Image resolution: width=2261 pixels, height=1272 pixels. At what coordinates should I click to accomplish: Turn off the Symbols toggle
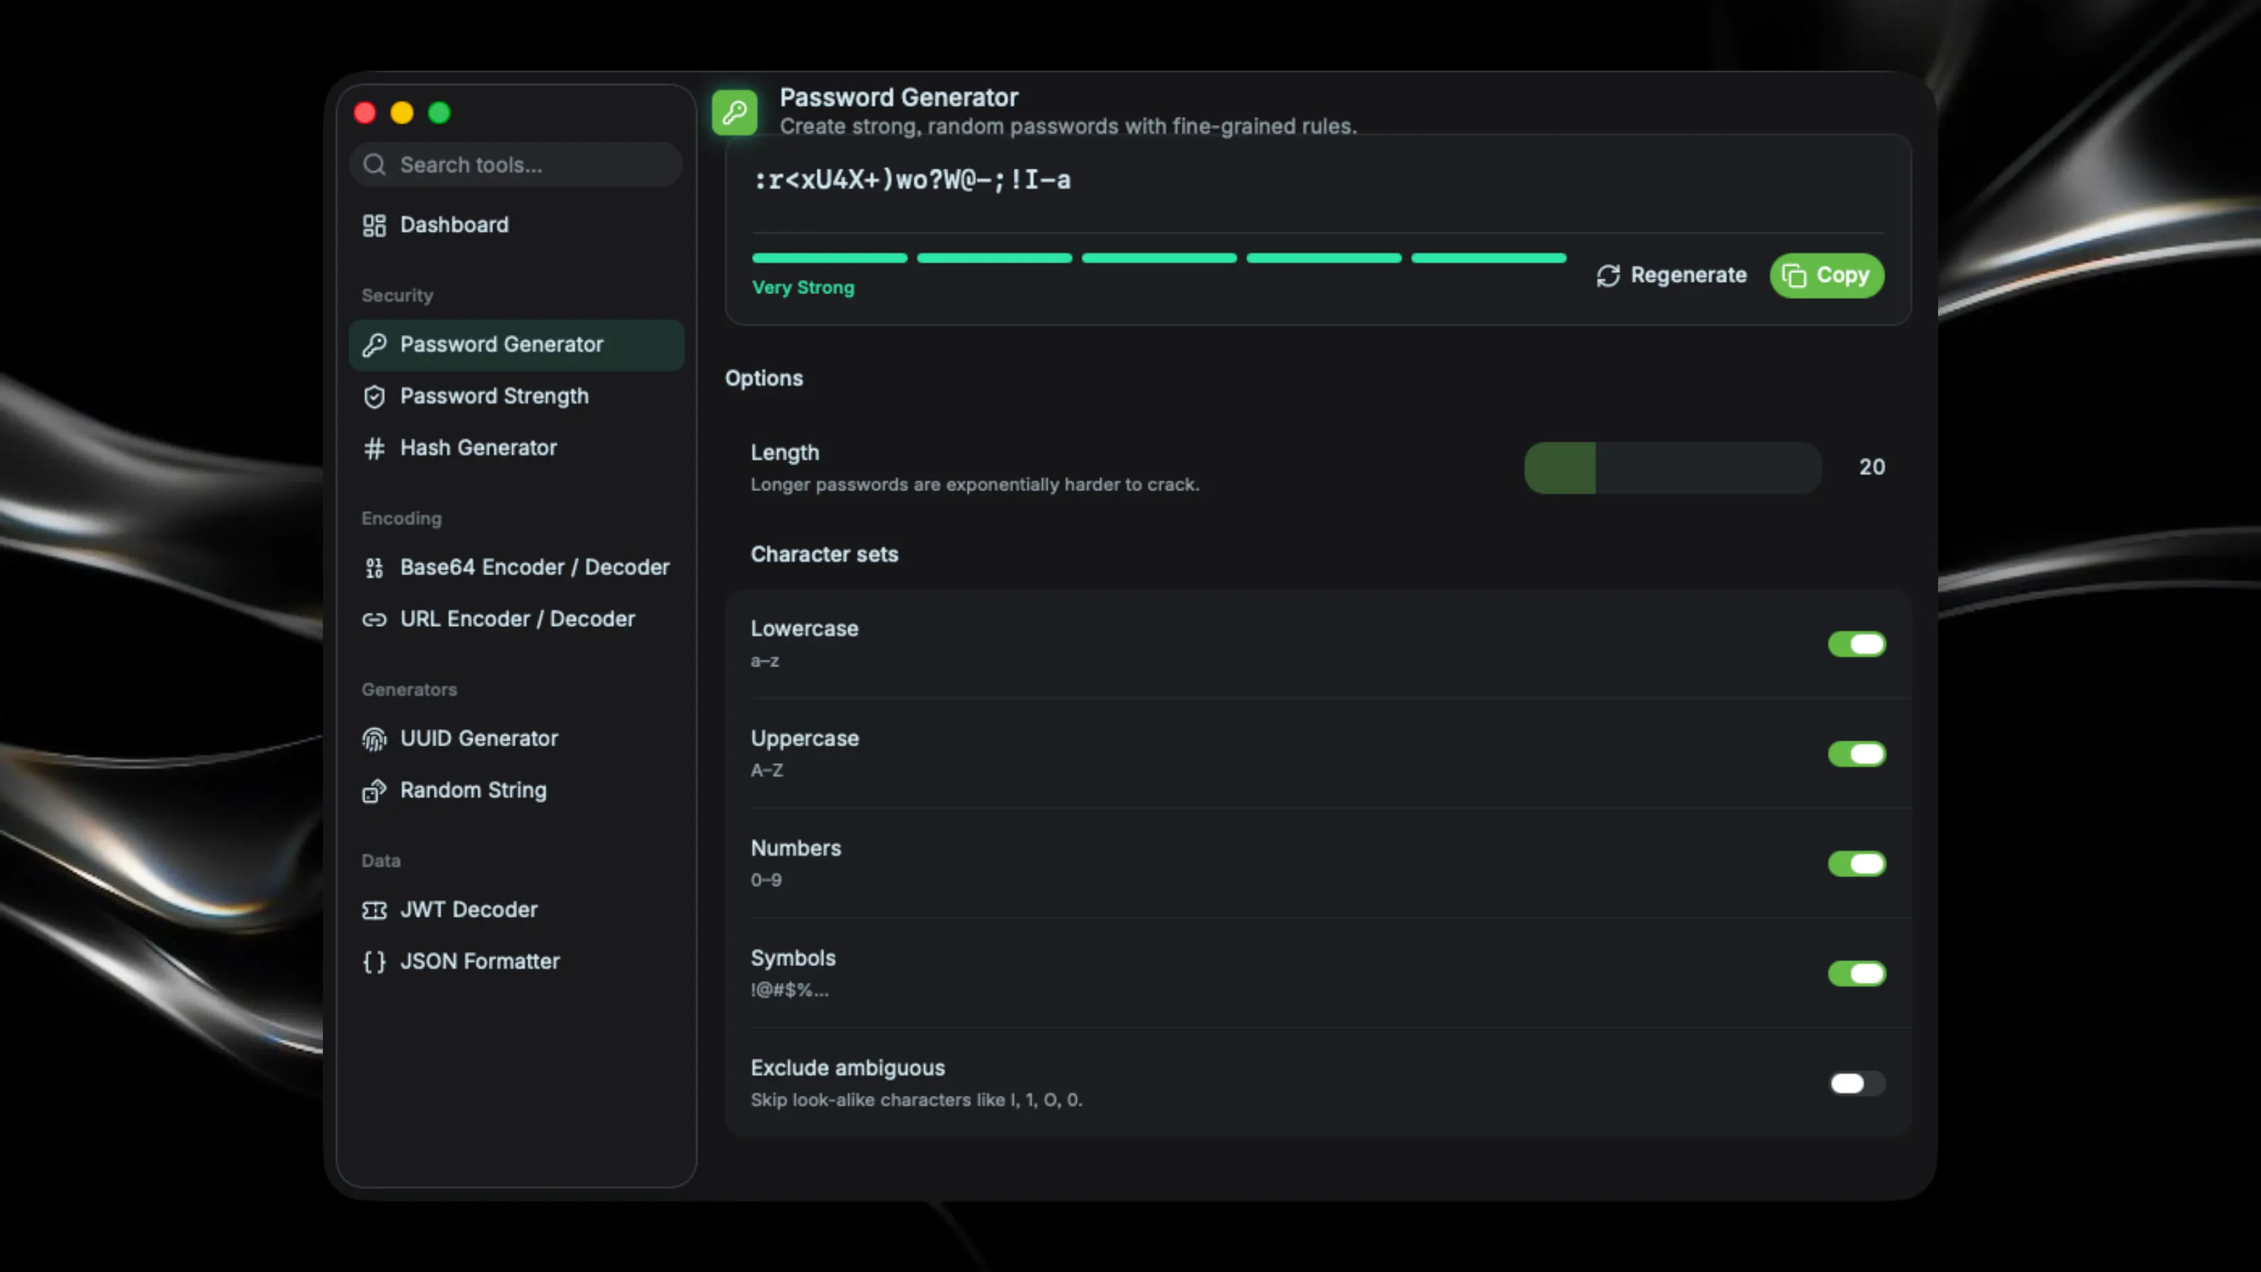1856,974
